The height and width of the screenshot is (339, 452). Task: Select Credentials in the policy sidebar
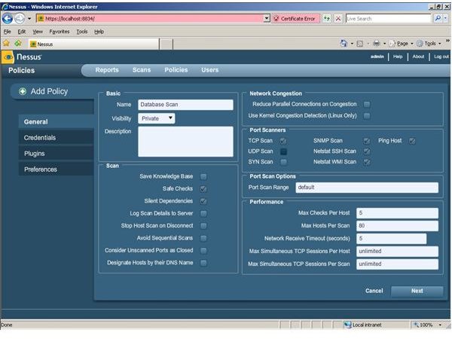pyautogui.click(x=56, y=138)
